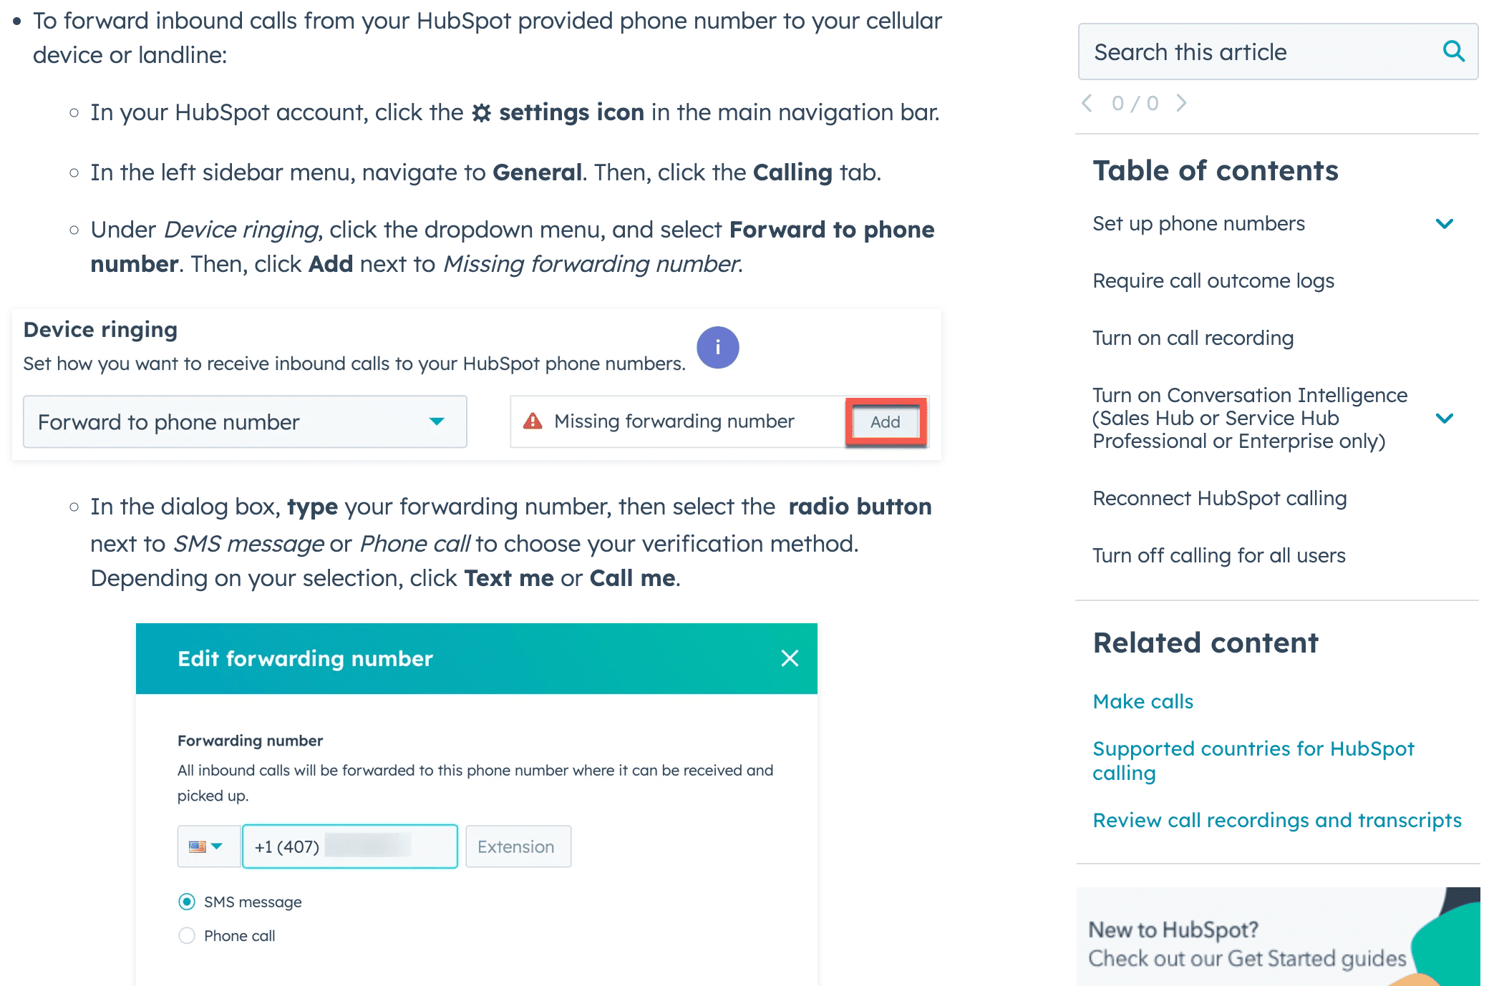Select the SMS message radio button

coord(186,902)
